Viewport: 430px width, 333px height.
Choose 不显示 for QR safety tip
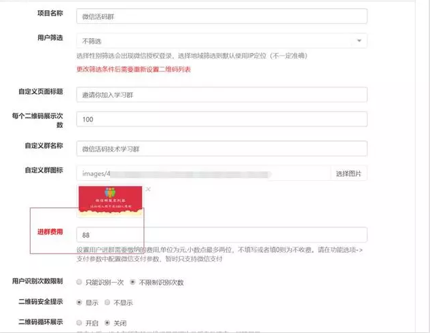click(x=107, y=302)
